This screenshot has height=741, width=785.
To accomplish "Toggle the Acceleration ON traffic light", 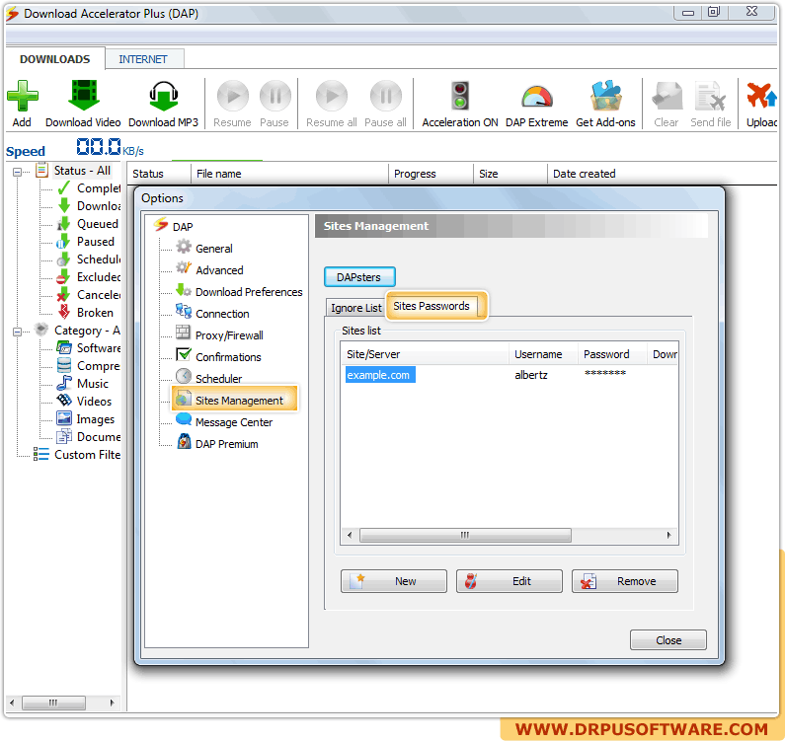I will 459,96.
